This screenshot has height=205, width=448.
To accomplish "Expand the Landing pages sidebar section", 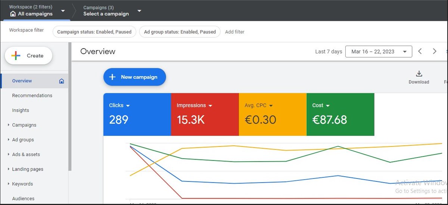I will [x=9, y=169].
